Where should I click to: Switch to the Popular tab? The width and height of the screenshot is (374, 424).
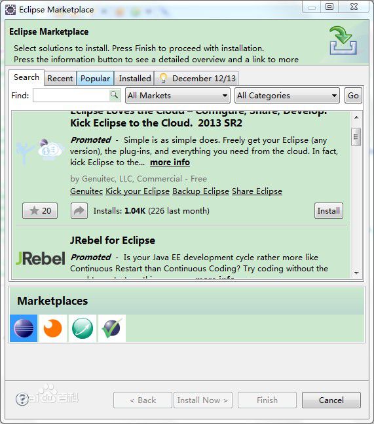coord(95,79)
